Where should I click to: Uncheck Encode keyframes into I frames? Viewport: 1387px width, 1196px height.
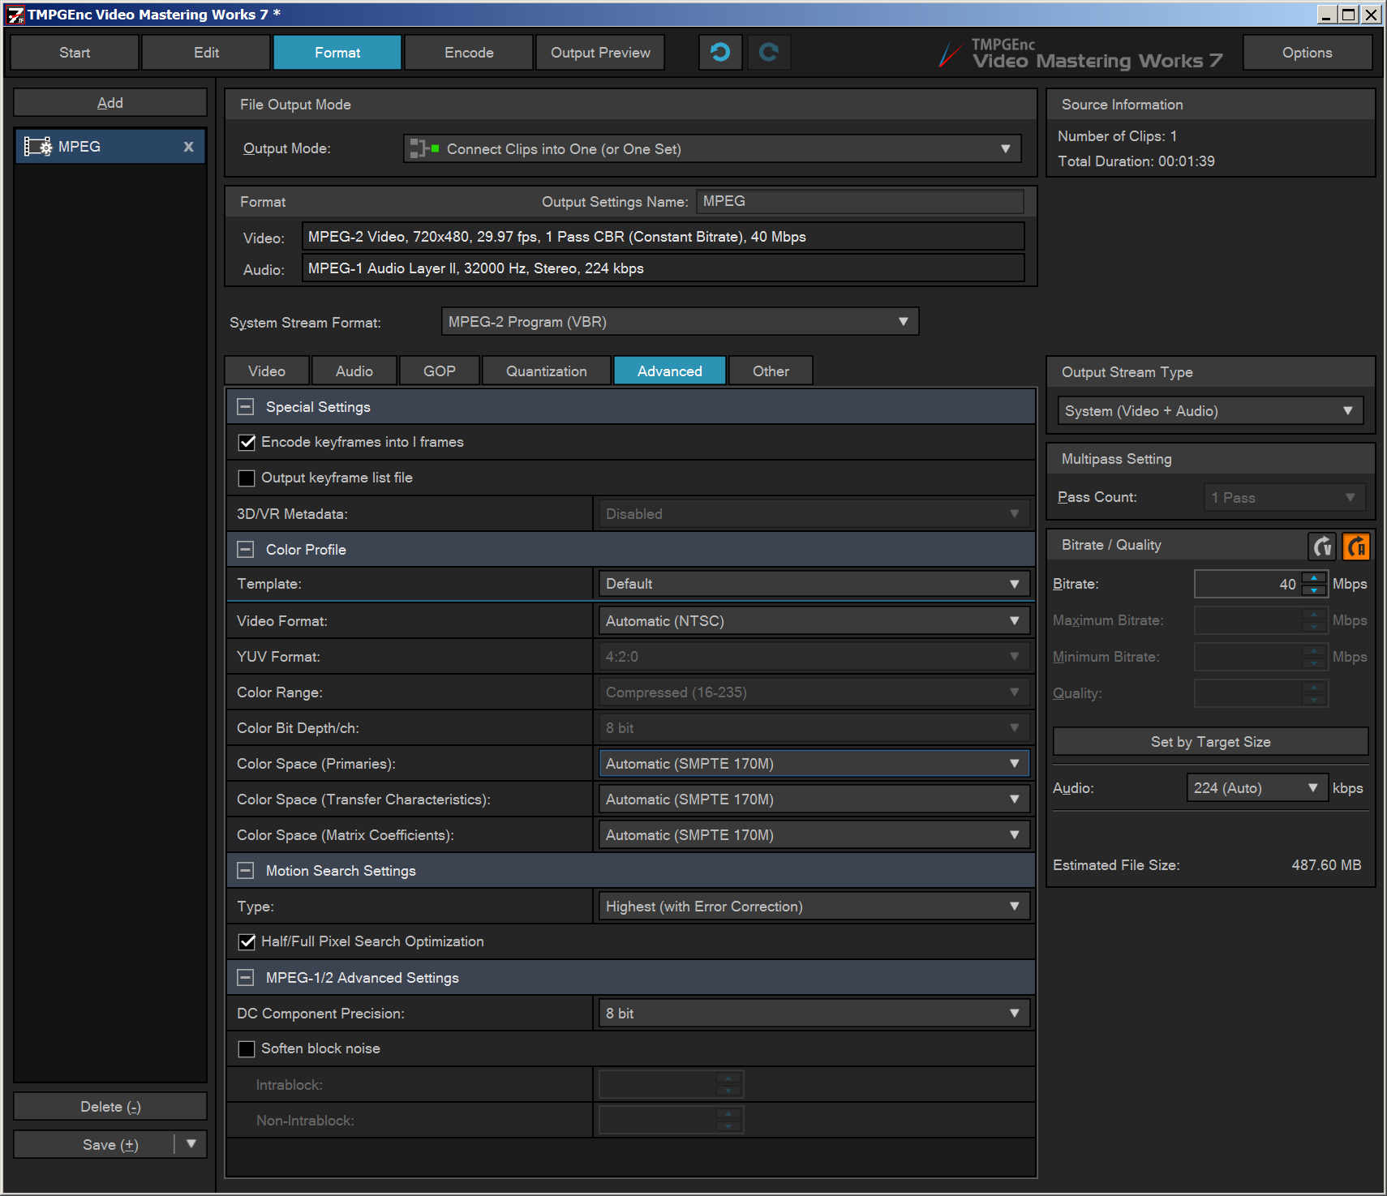pos(247,443)
